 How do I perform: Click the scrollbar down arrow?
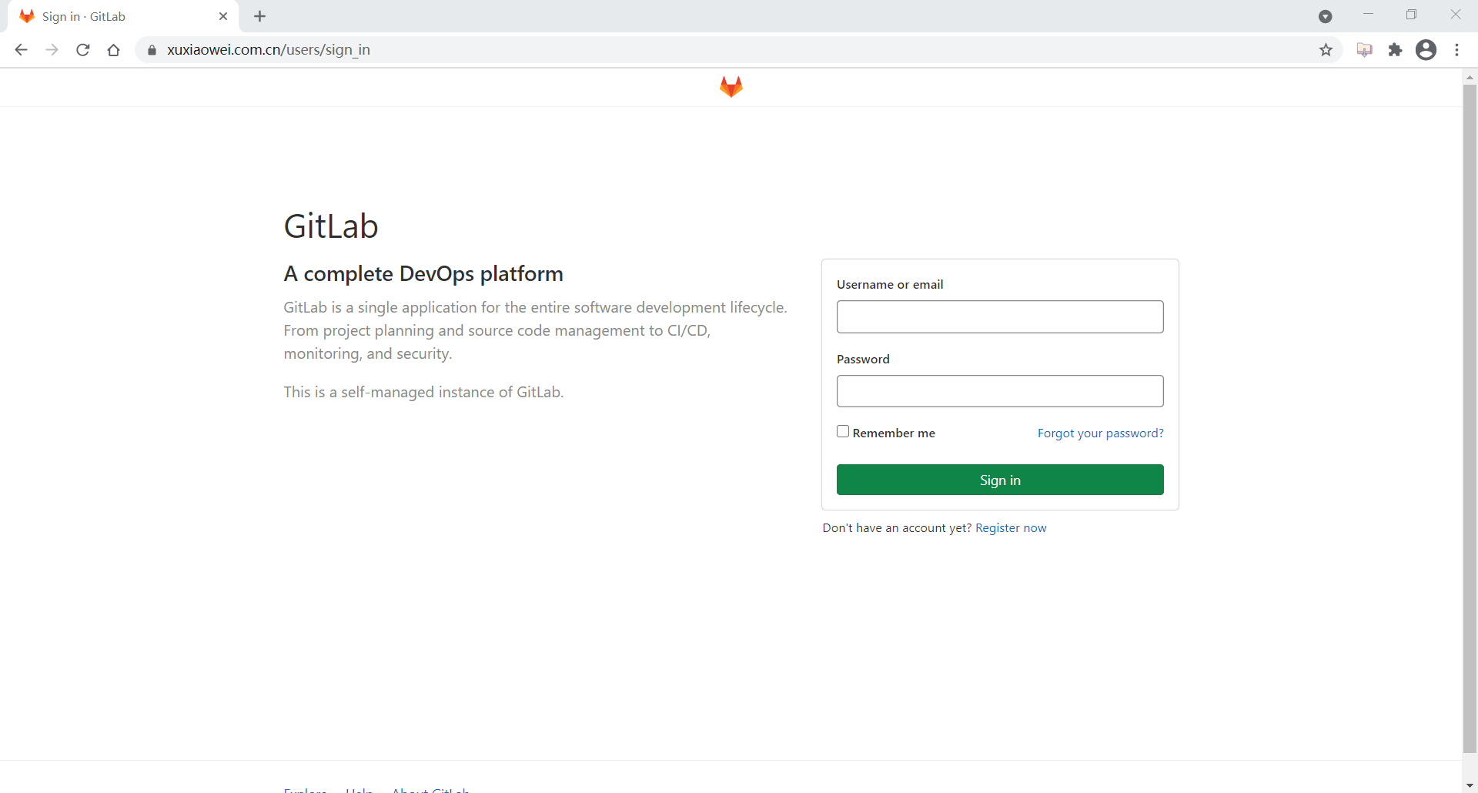(1470, 785)
